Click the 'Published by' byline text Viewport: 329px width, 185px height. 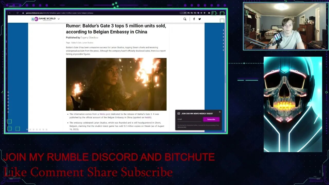[73, 38]
